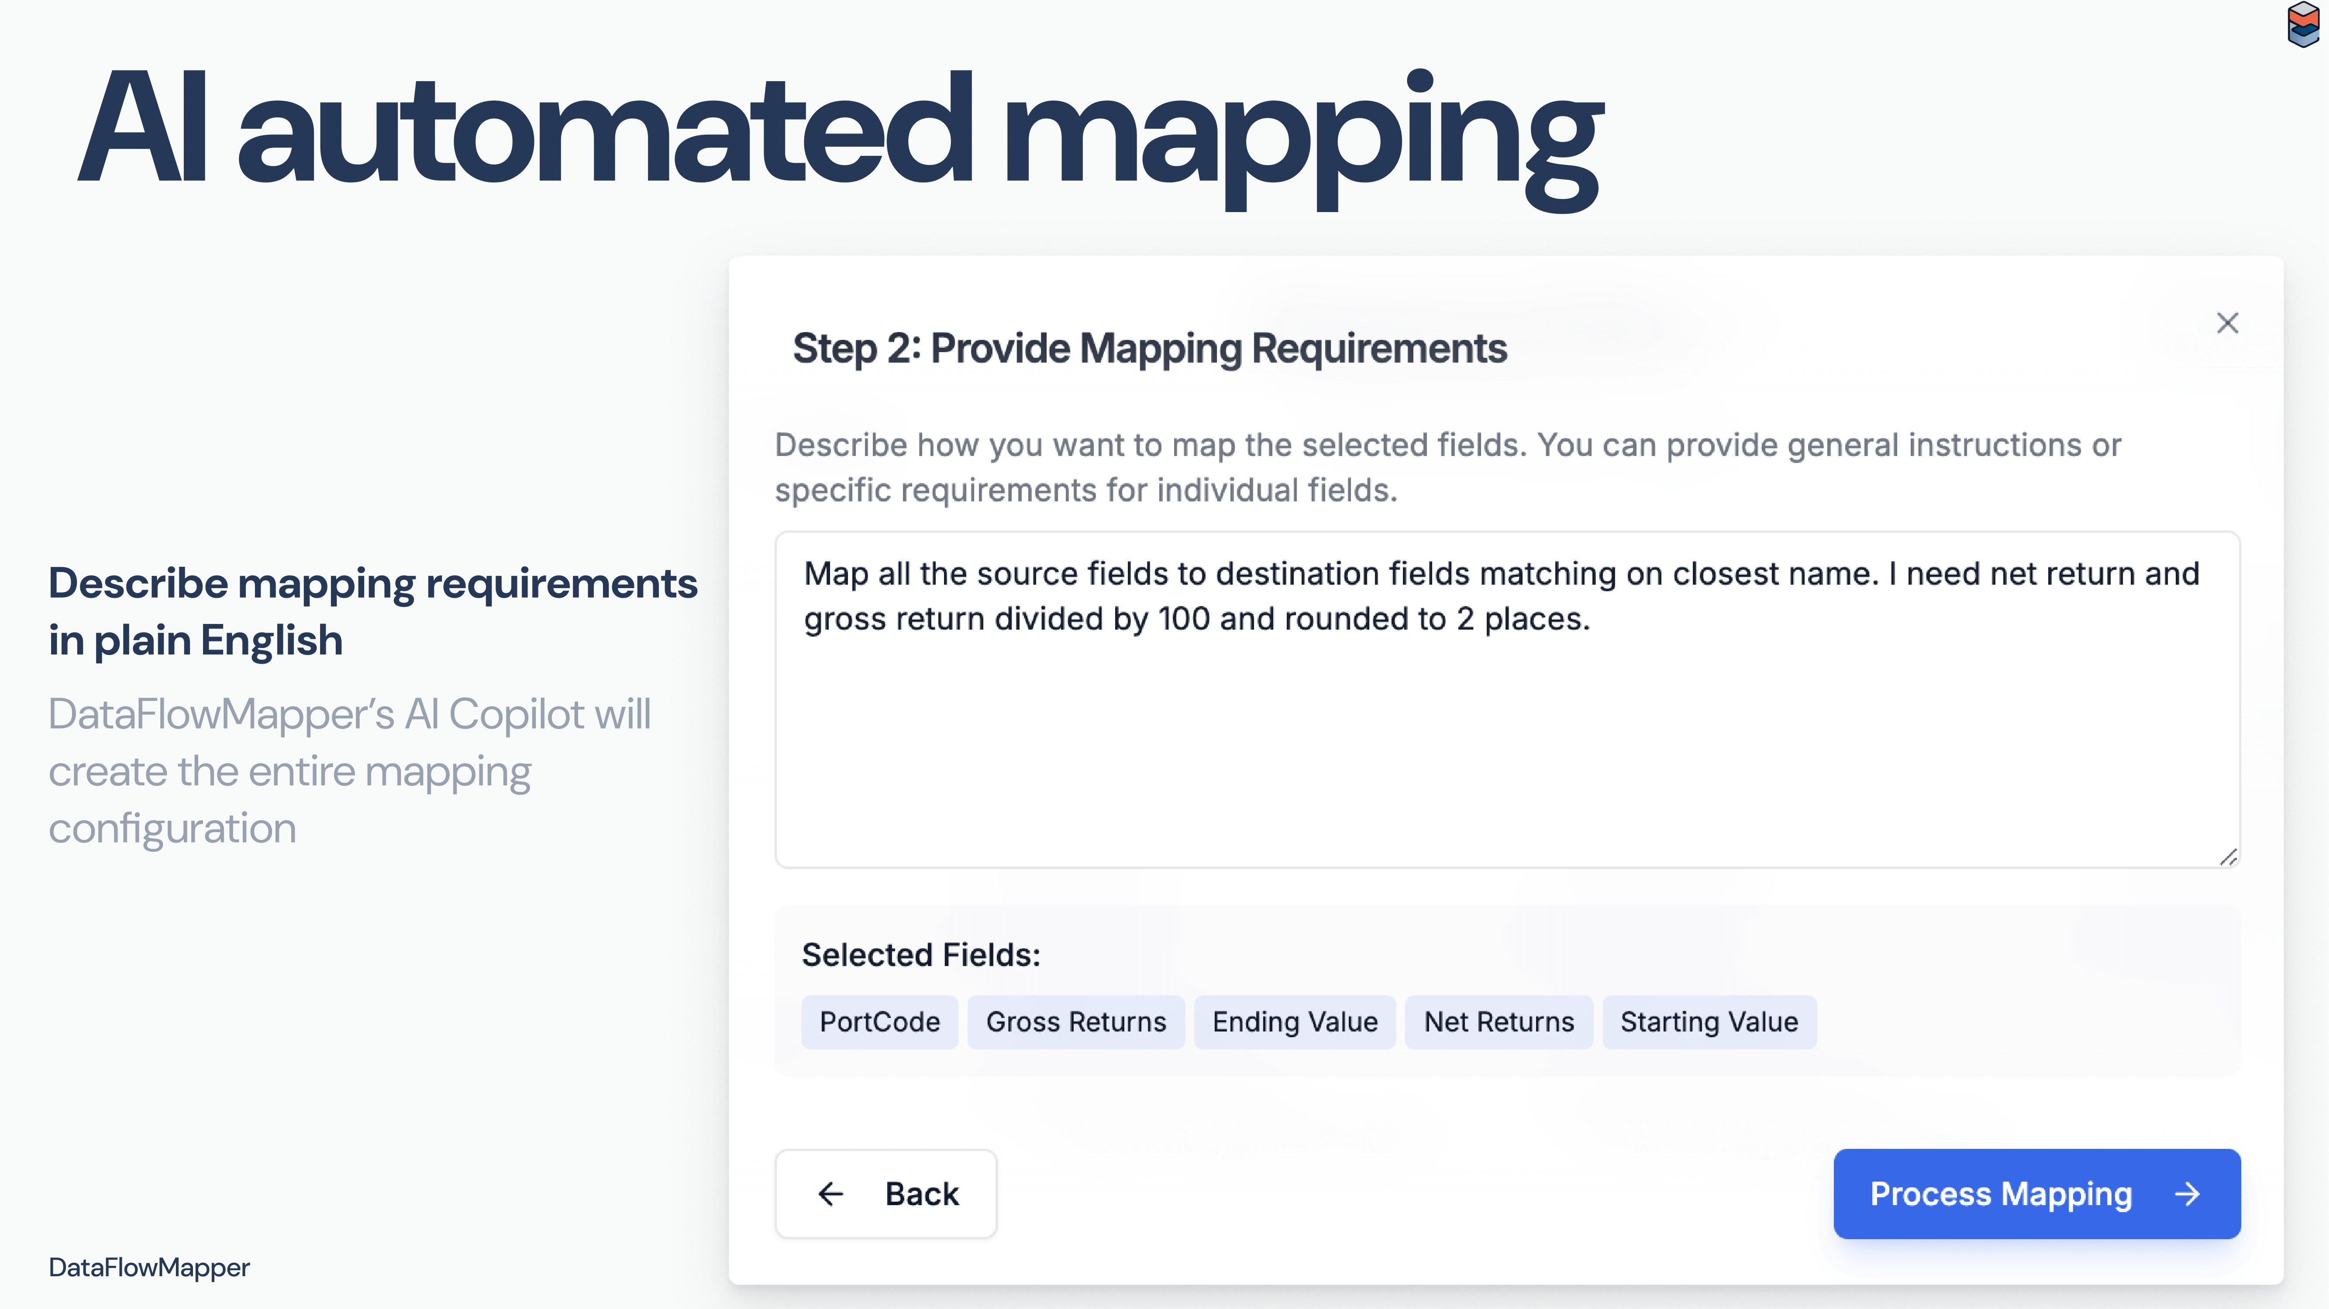Click inside the mapping requirements text box

1506,741
